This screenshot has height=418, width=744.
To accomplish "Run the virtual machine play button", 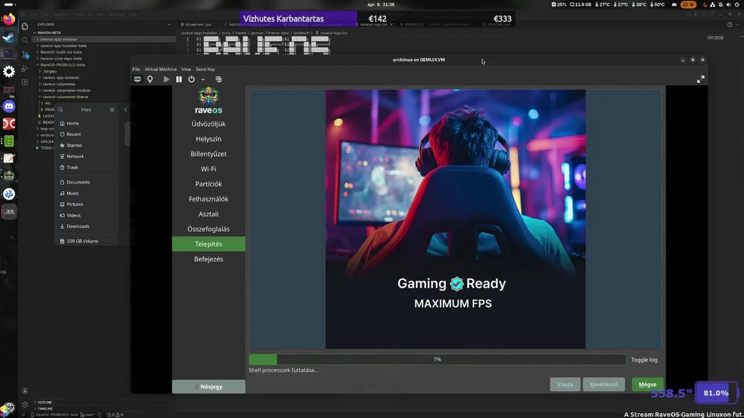I will [x=166, y=79].
